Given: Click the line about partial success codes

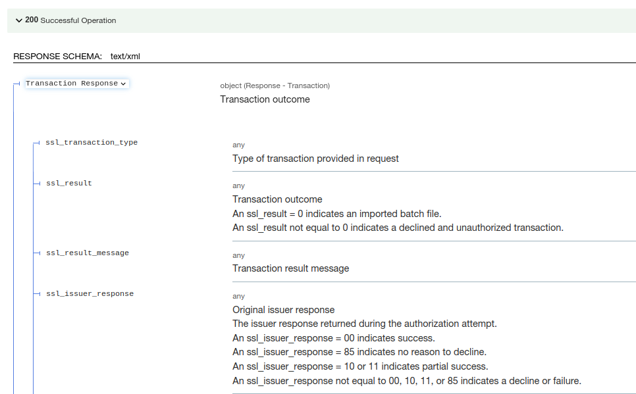Looking at the screenshot, I should point(360,366).
